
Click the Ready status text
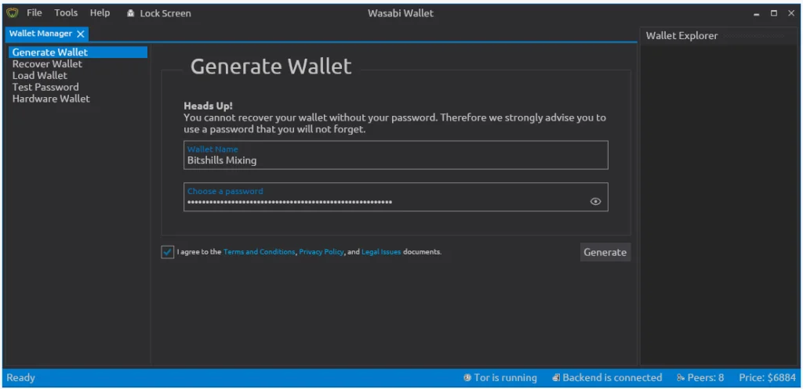coord(20,378)
